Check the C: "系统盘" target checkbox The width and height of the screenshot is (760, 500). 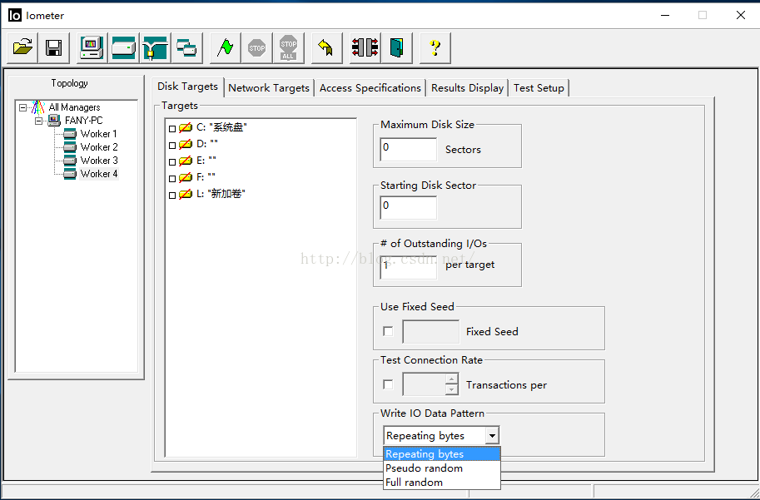[172, 129]
